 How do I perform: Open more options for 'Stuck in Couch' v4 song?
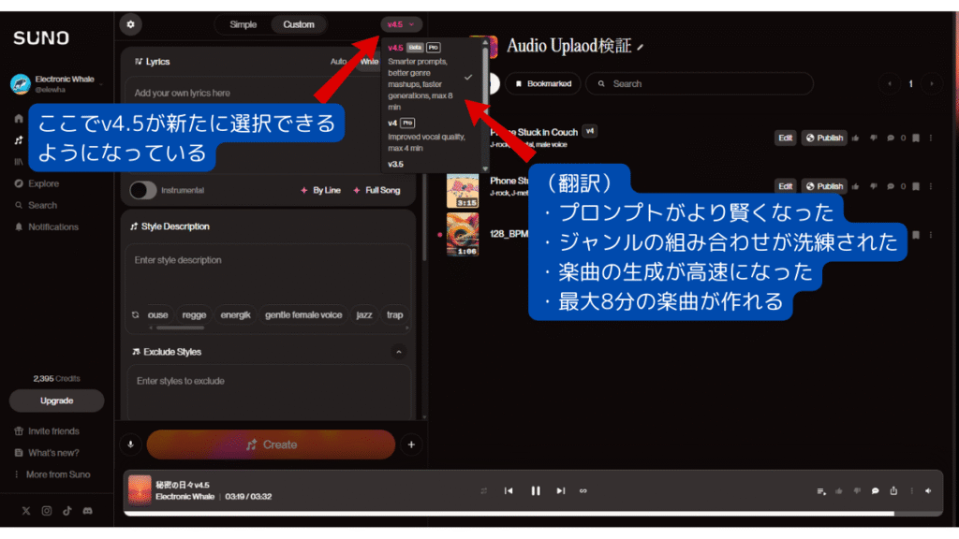[x=931, y=138]
